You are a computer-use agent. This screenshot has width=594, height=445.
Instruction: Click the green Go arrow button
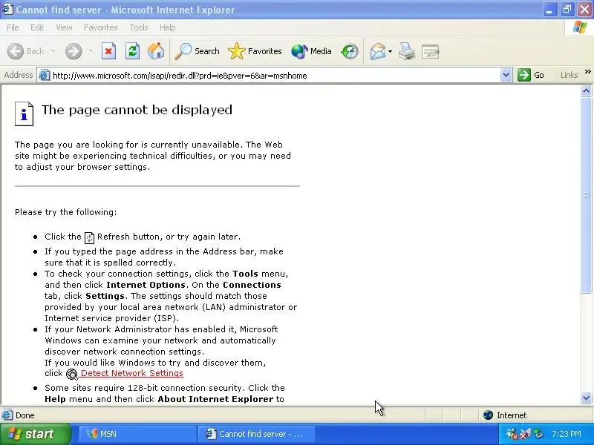pyautogui.click(x=524, y=75)
